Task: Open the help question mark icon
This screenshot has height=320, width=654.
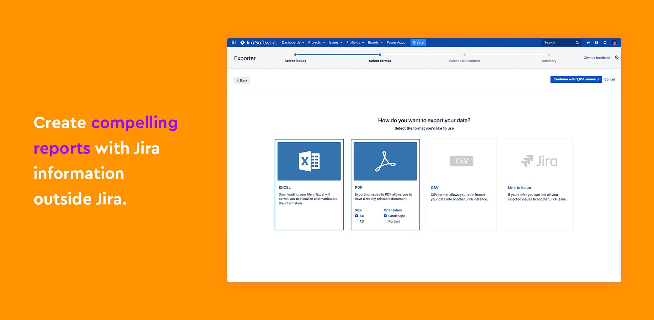Action: coord(596,42)
